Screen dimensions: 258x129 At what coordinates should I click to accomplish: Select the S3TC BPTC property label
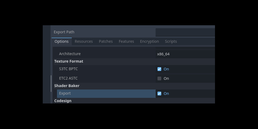pos(69,69)
